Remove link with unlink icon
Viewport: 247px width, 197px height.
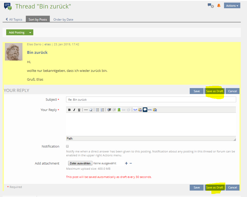click(x=129, y=110)
